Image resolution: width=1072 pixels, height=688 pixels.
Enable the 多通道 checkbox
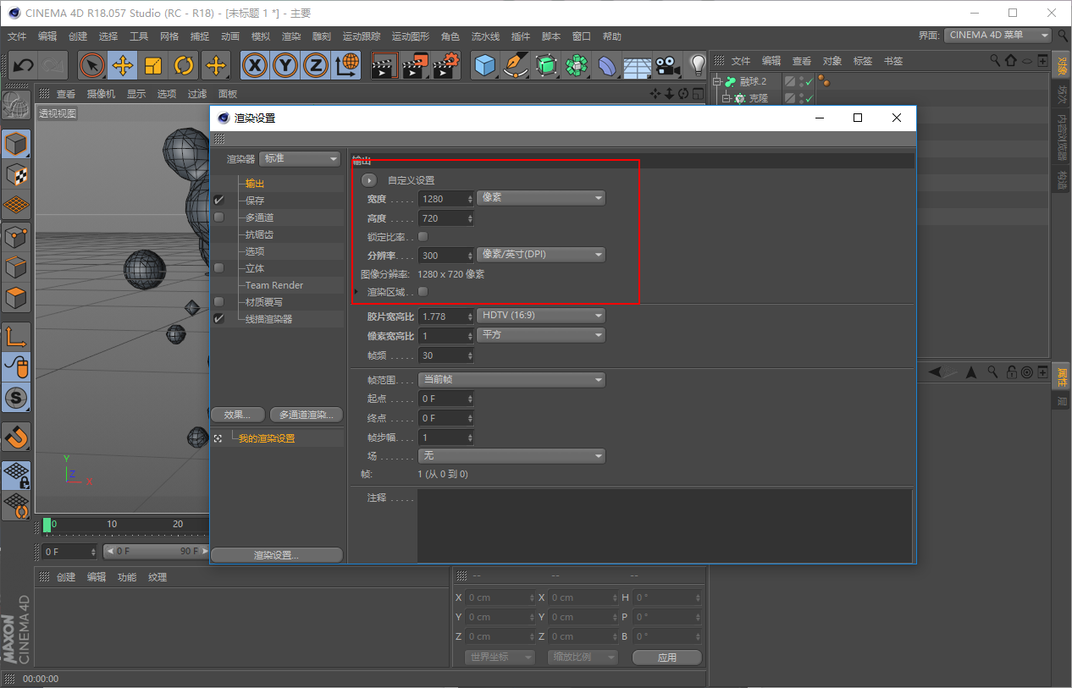click(x=219, y=217)
